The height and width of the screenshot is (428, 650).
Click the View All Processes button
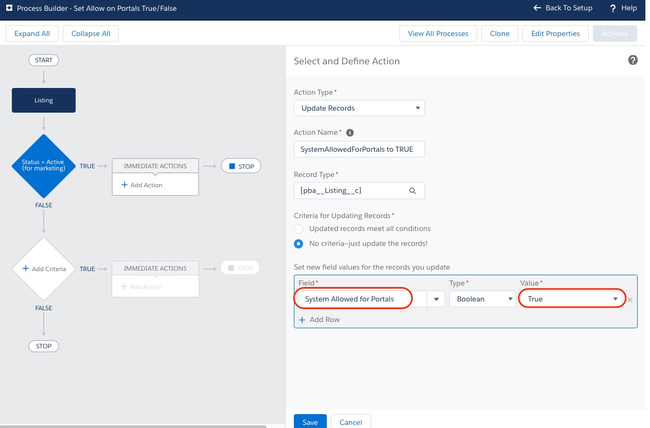point(438,33)
